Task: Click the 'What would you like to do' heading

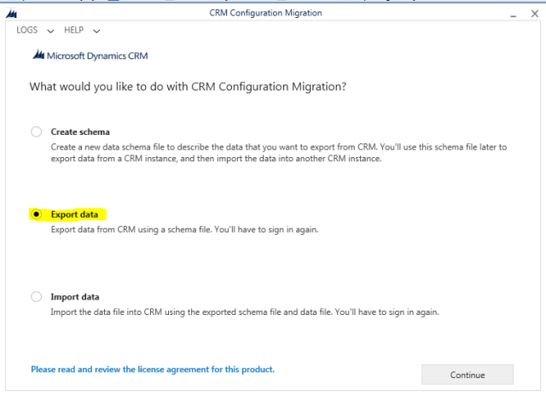Action: (188, 87)
